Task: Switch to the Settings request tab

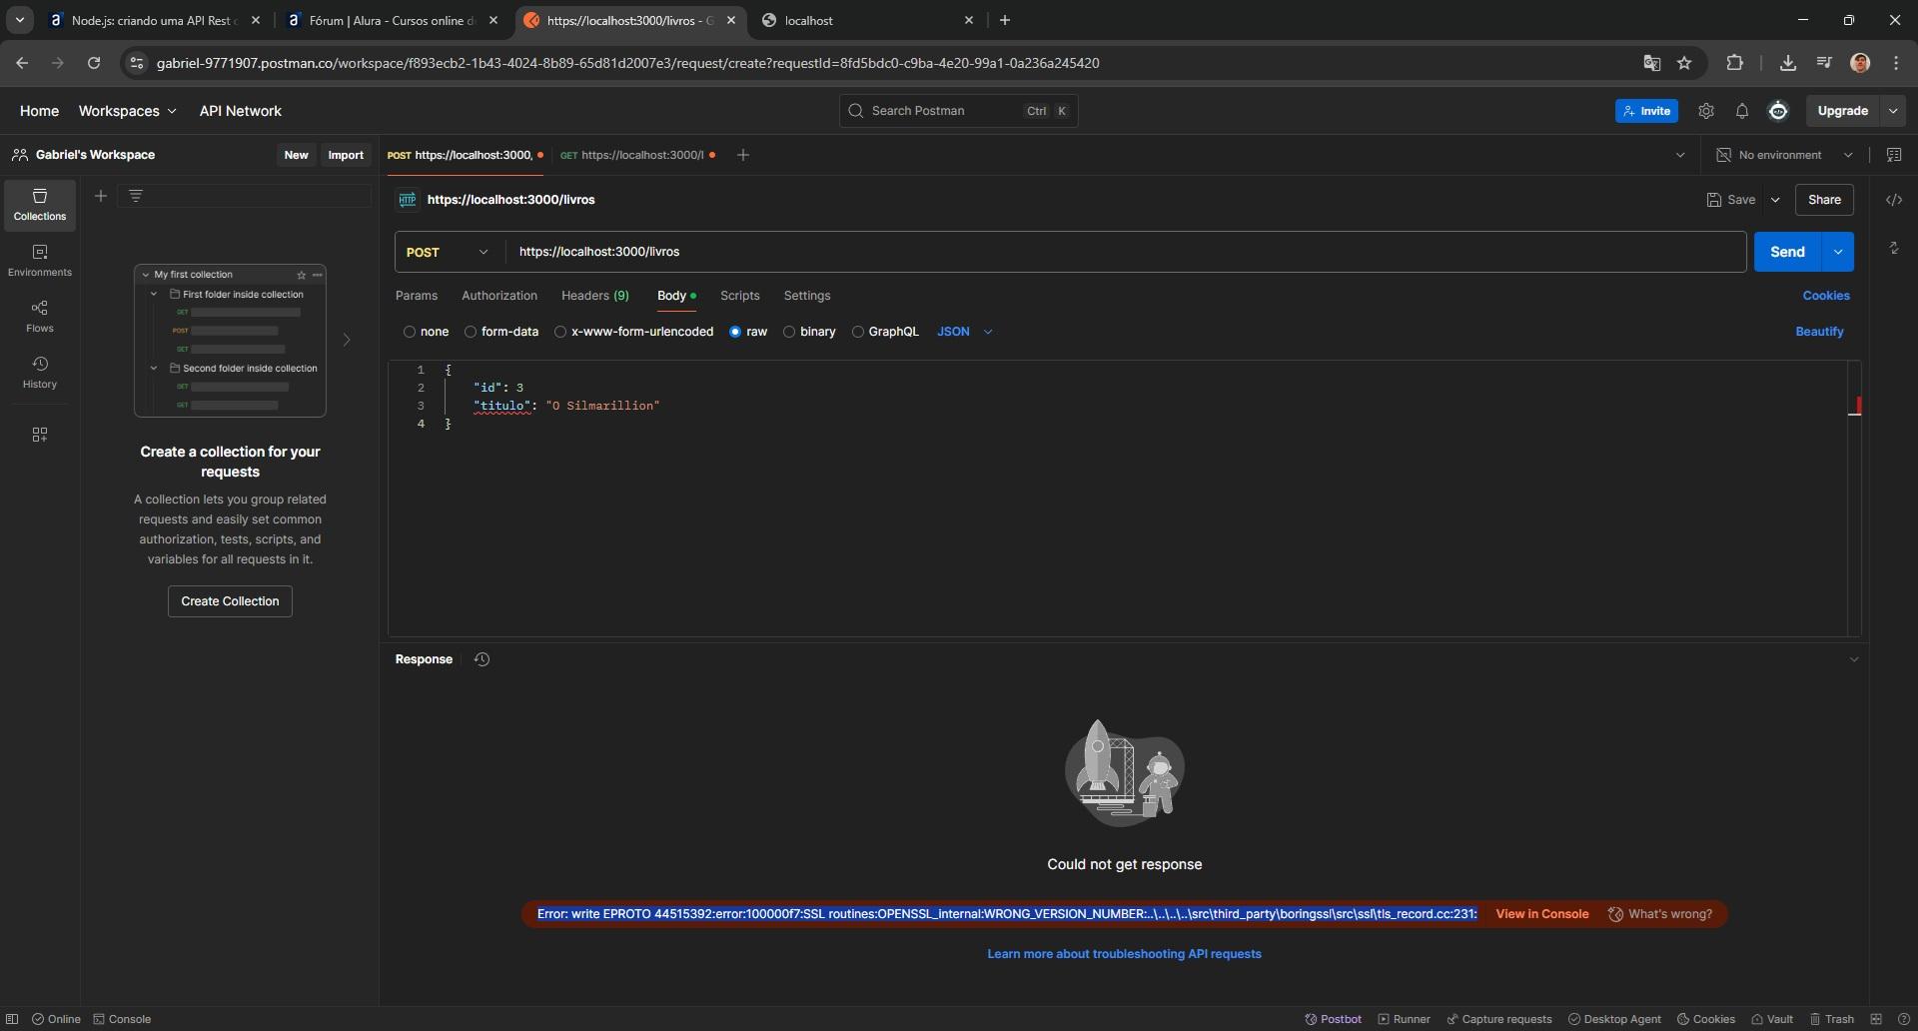Action: point(807,296)
